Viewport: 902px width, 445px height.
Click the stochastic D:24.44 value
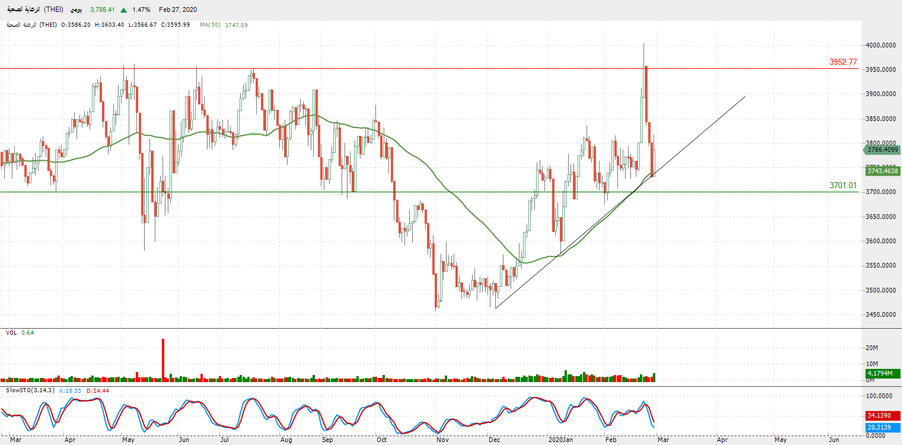point(98,390)
